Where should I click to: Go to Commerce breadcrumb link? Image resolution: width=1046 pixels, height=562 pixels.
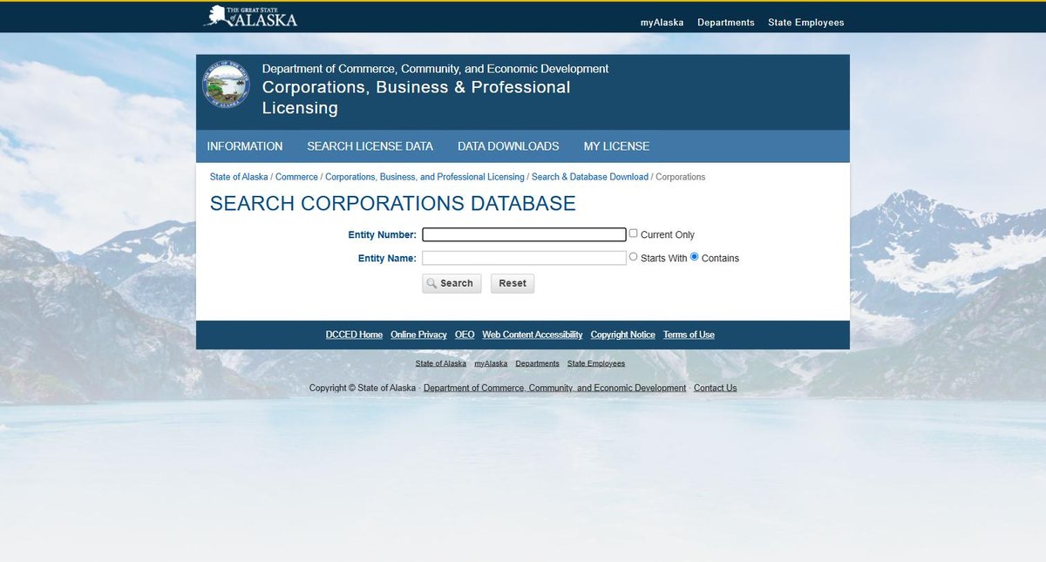point(296,177)
